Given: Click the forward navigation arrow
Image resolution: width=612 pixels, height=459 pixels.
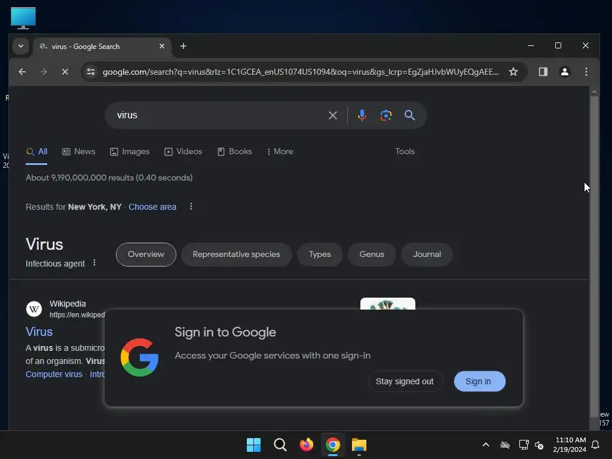Looking at the screenshot, I should point(44,72).
